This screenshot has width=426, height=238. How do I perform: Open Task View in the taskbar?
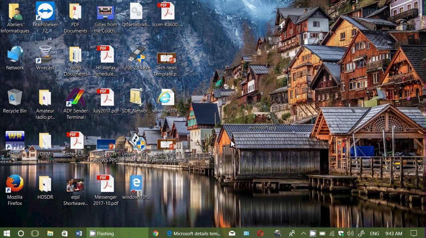tap(35, 233)
